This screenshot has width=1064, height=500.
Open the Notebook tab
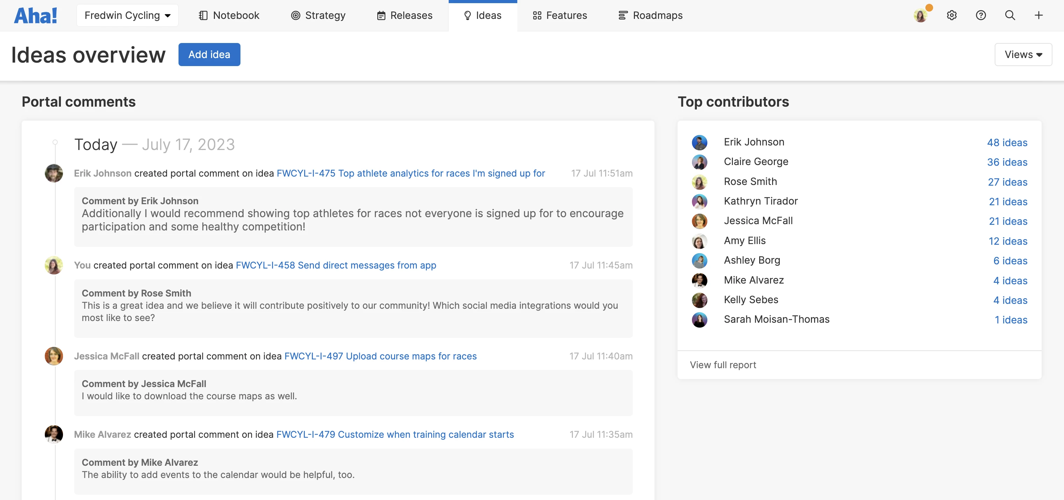[x=229, y=15]
